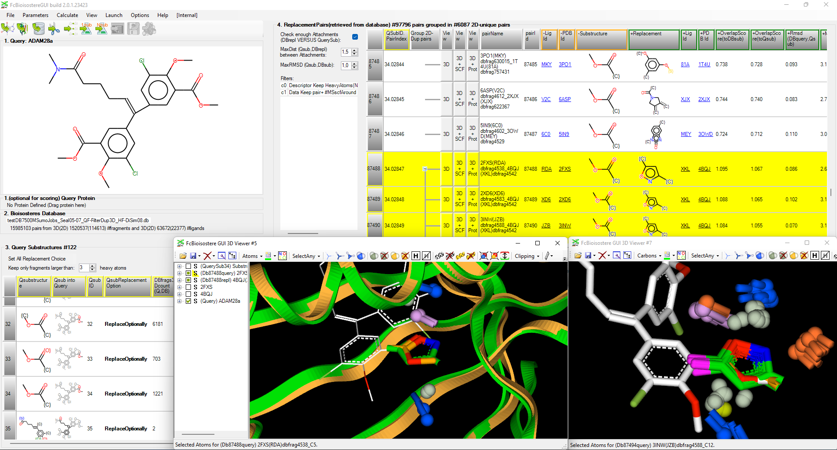Viewport: 837px width, 450px height.
Task: Click the scissors fragmentation icon in main toolbar
Action: (x=54, y=29)
